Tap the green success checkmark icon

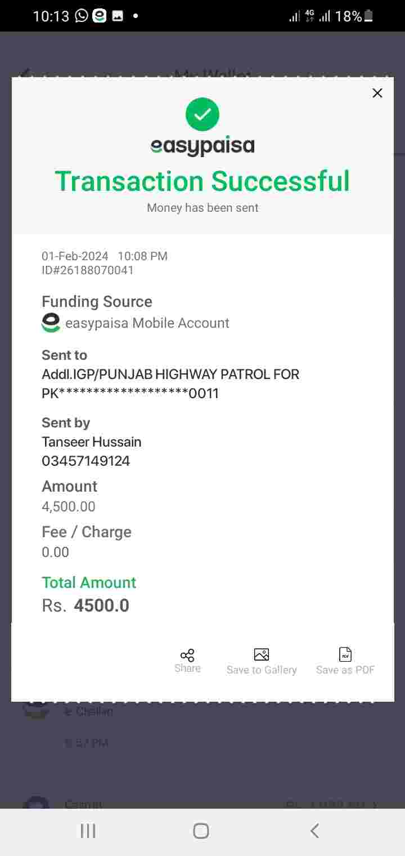coord(202,114)
